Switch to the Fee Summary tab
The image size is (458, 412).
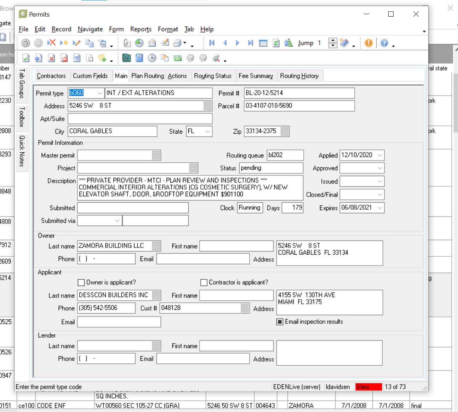point(256,76)
